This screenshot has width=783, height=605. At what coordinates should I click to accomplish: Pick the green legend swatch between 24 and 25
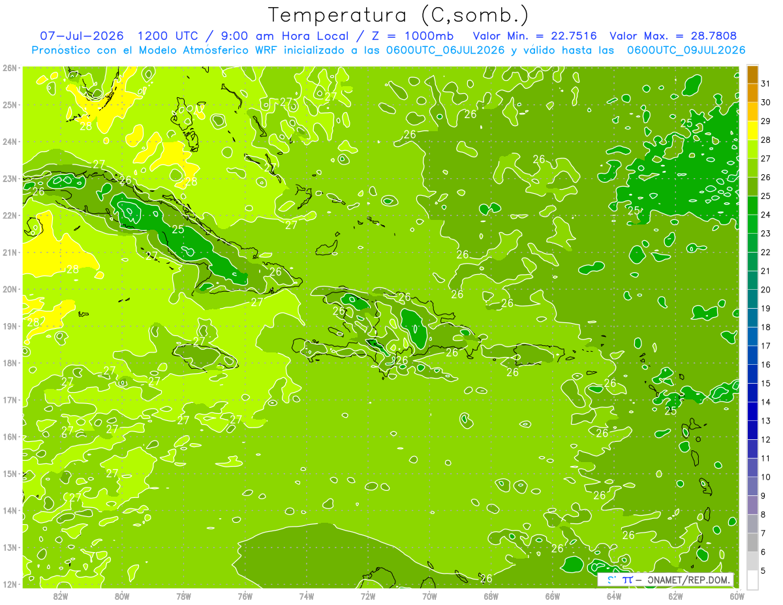[752, 206]
